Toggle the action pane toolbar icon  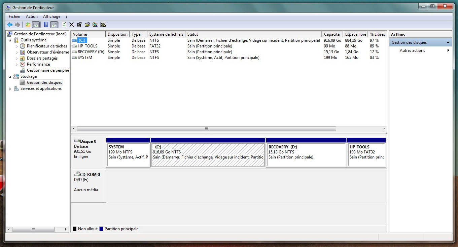coord(54,25)
